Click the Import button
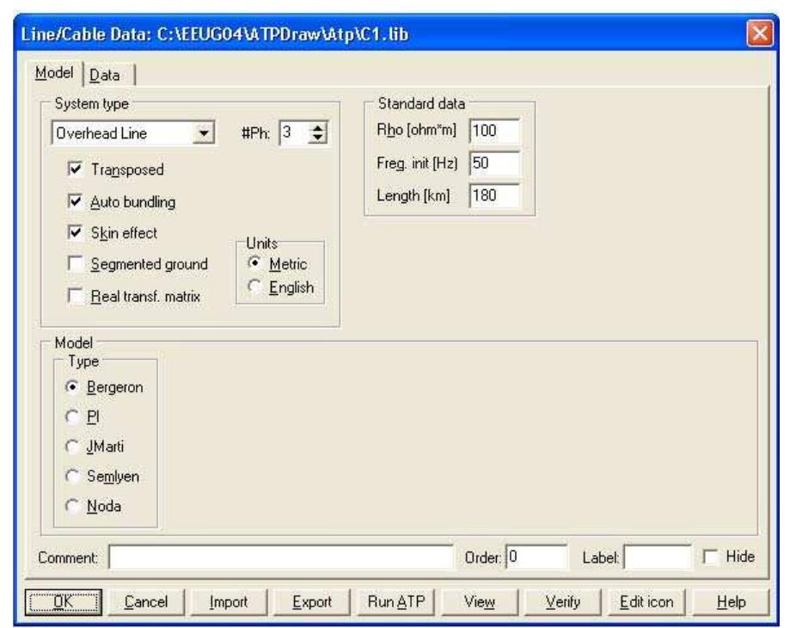Viewport: 790px width, 628px height. pyautogui.click(x=229, y=602)
